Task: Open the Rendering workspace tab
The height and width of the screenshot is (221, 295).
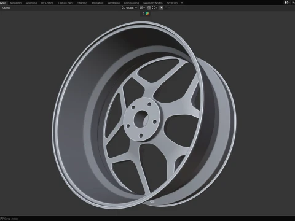Action: tap(114, 3)
